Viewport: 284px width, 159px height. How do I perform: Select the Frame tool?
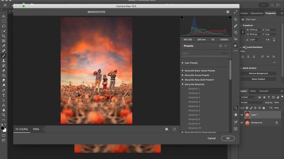point(4,41)
